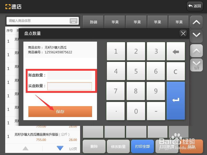Image resolution: width=207 pixels, height=155 pixels.
Task: Click the C clear key
Action: tap(176, 71)
